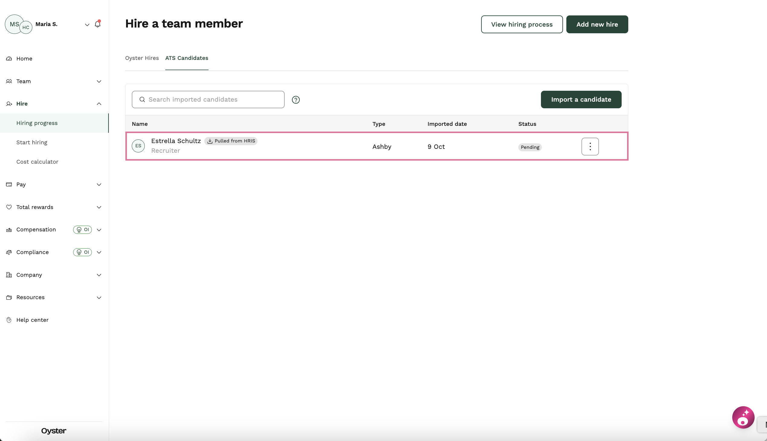Expand the Compliance chevron

[99, 252]
